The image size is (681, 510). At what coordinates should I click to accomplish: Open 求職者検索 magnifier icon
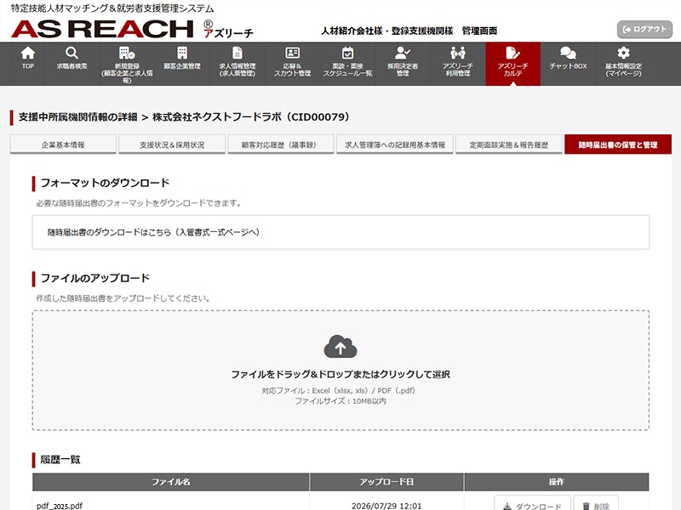pos(72,53)
